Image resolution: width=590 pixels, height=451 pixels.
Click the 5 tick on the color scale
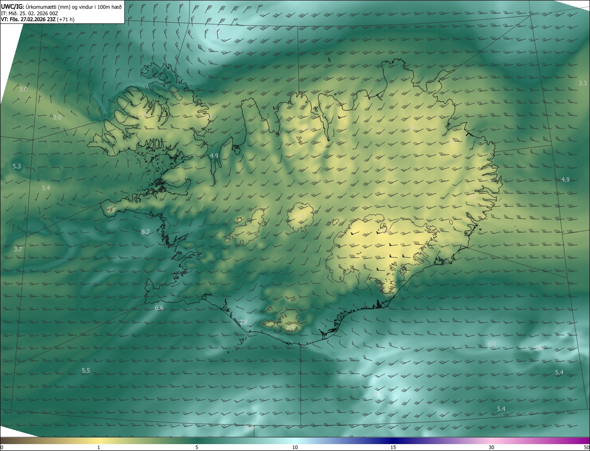click(197, 447)
